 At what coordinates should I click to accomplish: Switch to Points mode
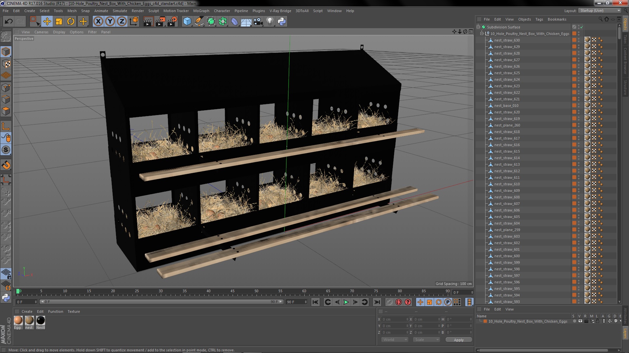tap(6, 88)
